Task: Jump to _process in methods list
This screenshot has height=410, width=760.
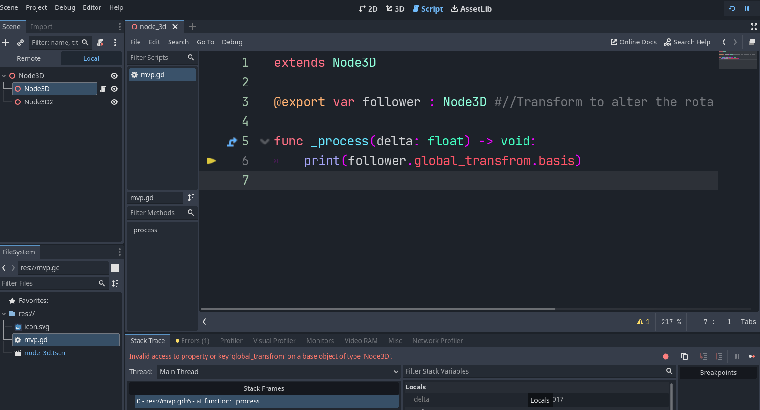Action: (x=144, y=230)
